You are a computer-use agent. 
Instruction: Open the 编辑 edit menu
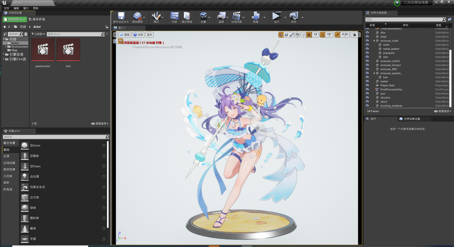point(16,8)
